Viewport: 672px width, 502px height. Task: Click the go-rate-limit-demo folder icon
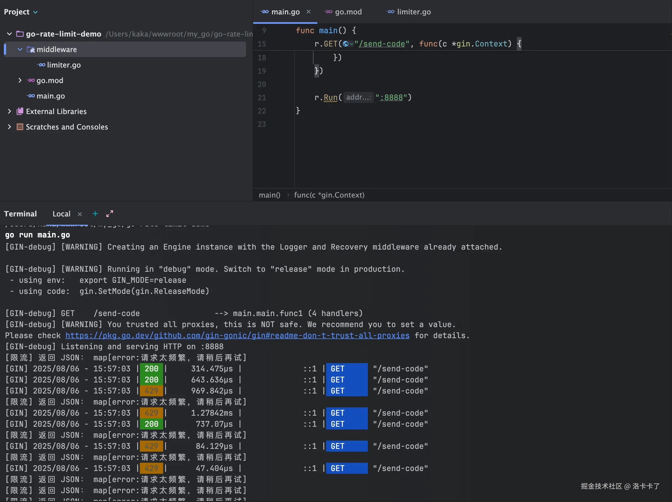(20, 34)
